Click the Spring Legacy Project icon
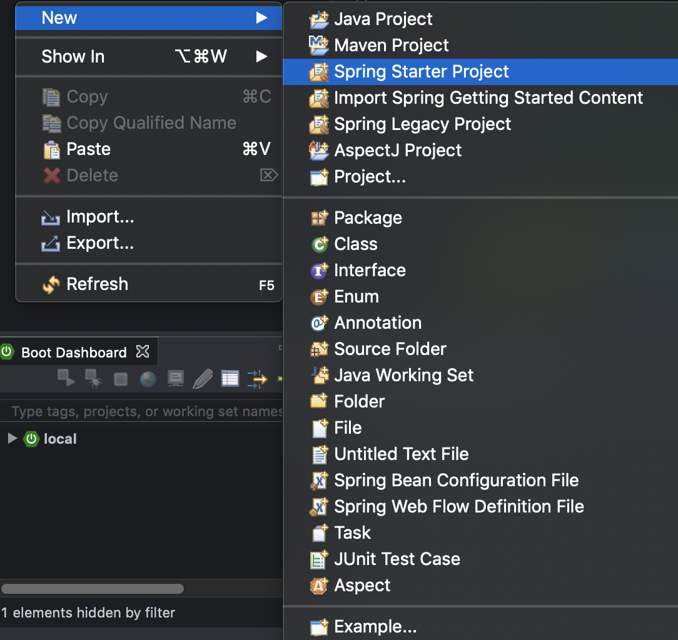The width and height of the screenshot is (678, 640). point(319,124)
